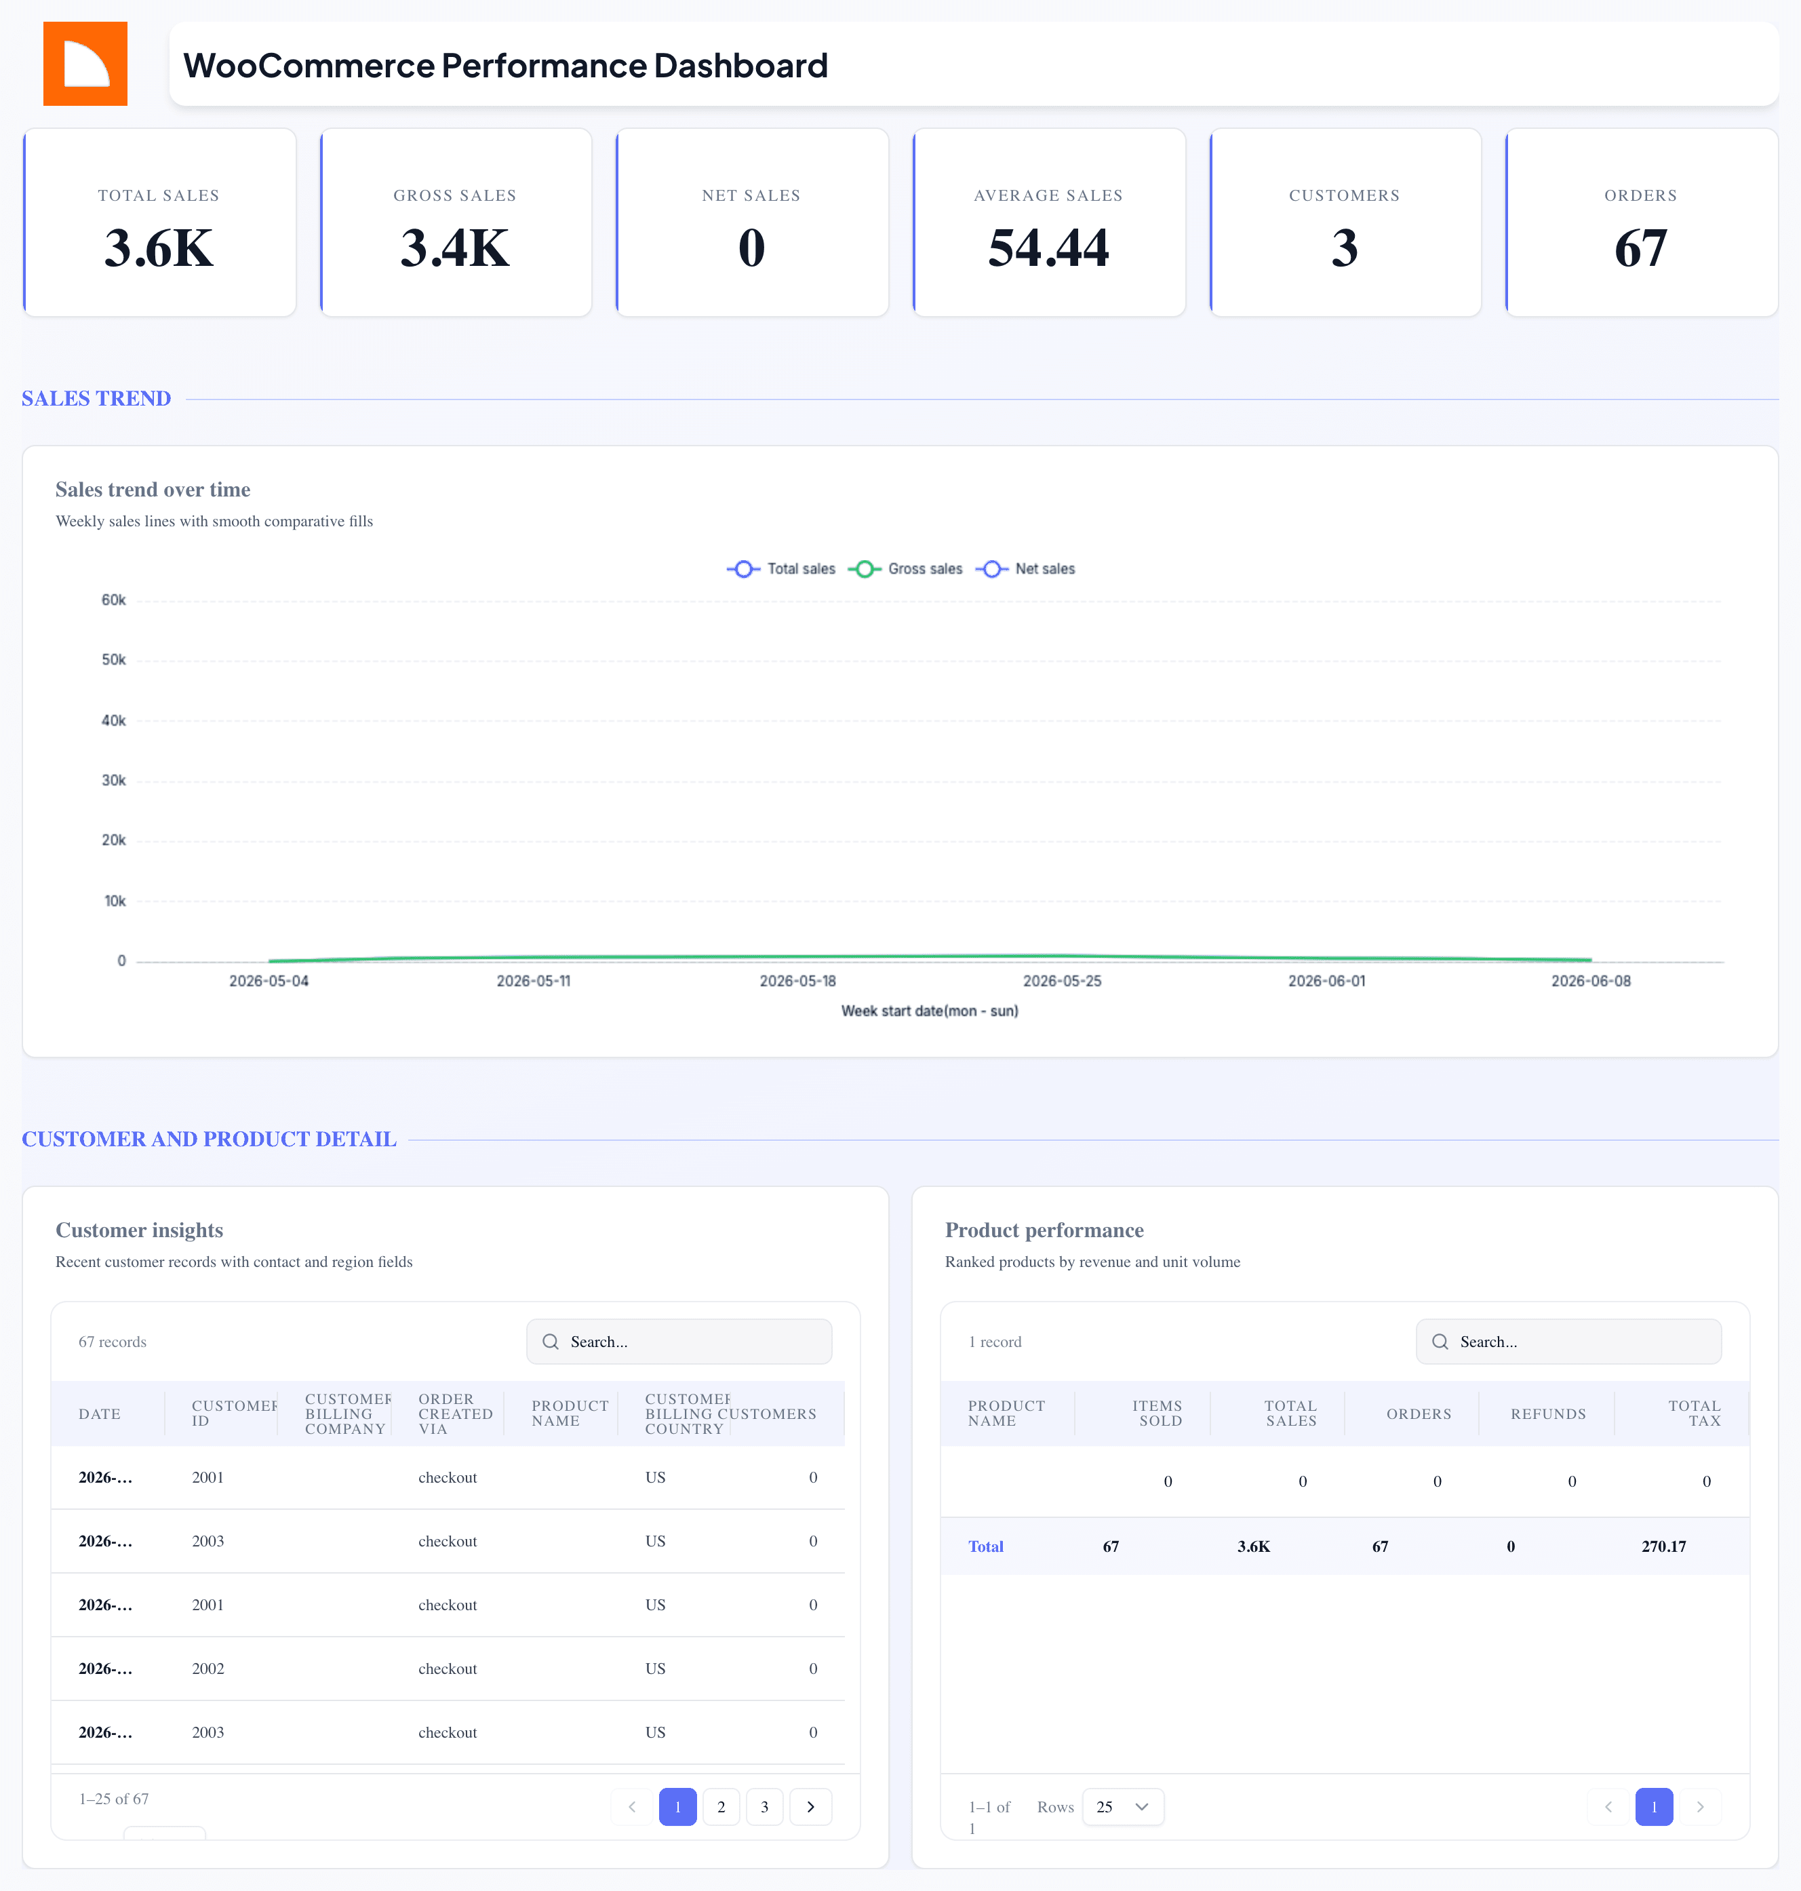Click the NET SALES 0 card
This screenshot has height=1891, width=1801.
click(x=752, y=222)
